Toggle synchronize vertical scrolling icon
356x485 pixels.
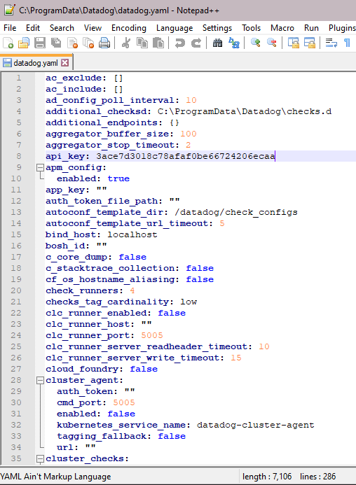(x=294, y=43)
